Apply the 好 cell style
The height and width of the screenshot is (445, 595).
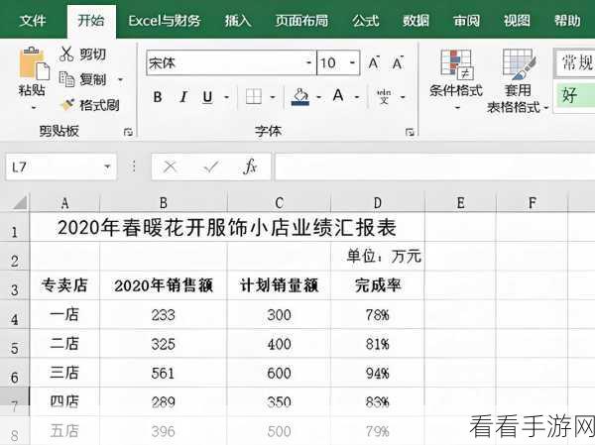[574, 95]
